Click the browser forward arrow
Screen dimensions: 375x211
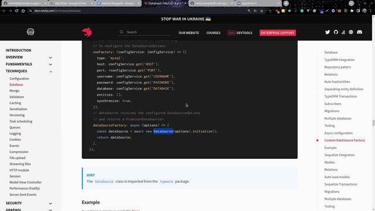[x=11, y=11]
